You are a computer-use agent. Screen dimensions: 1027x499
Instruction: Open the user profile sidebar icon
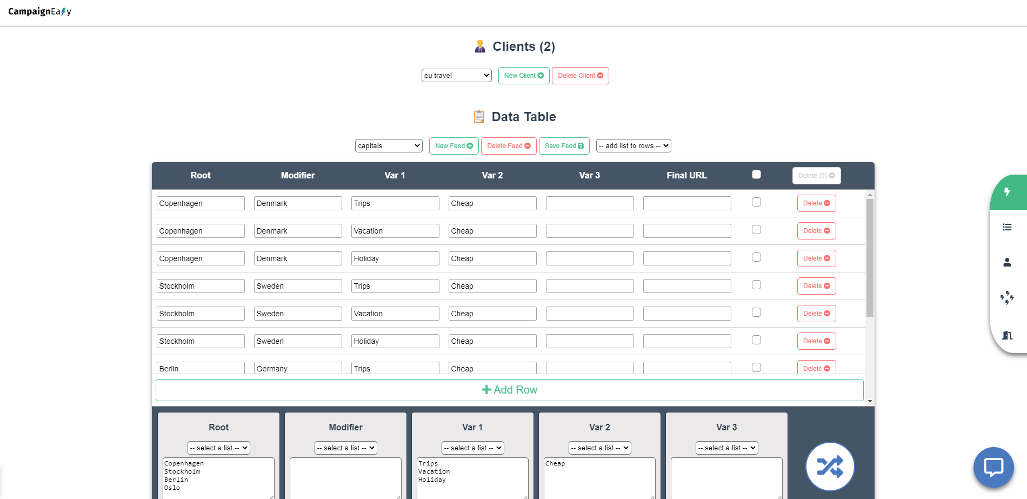1007,262
